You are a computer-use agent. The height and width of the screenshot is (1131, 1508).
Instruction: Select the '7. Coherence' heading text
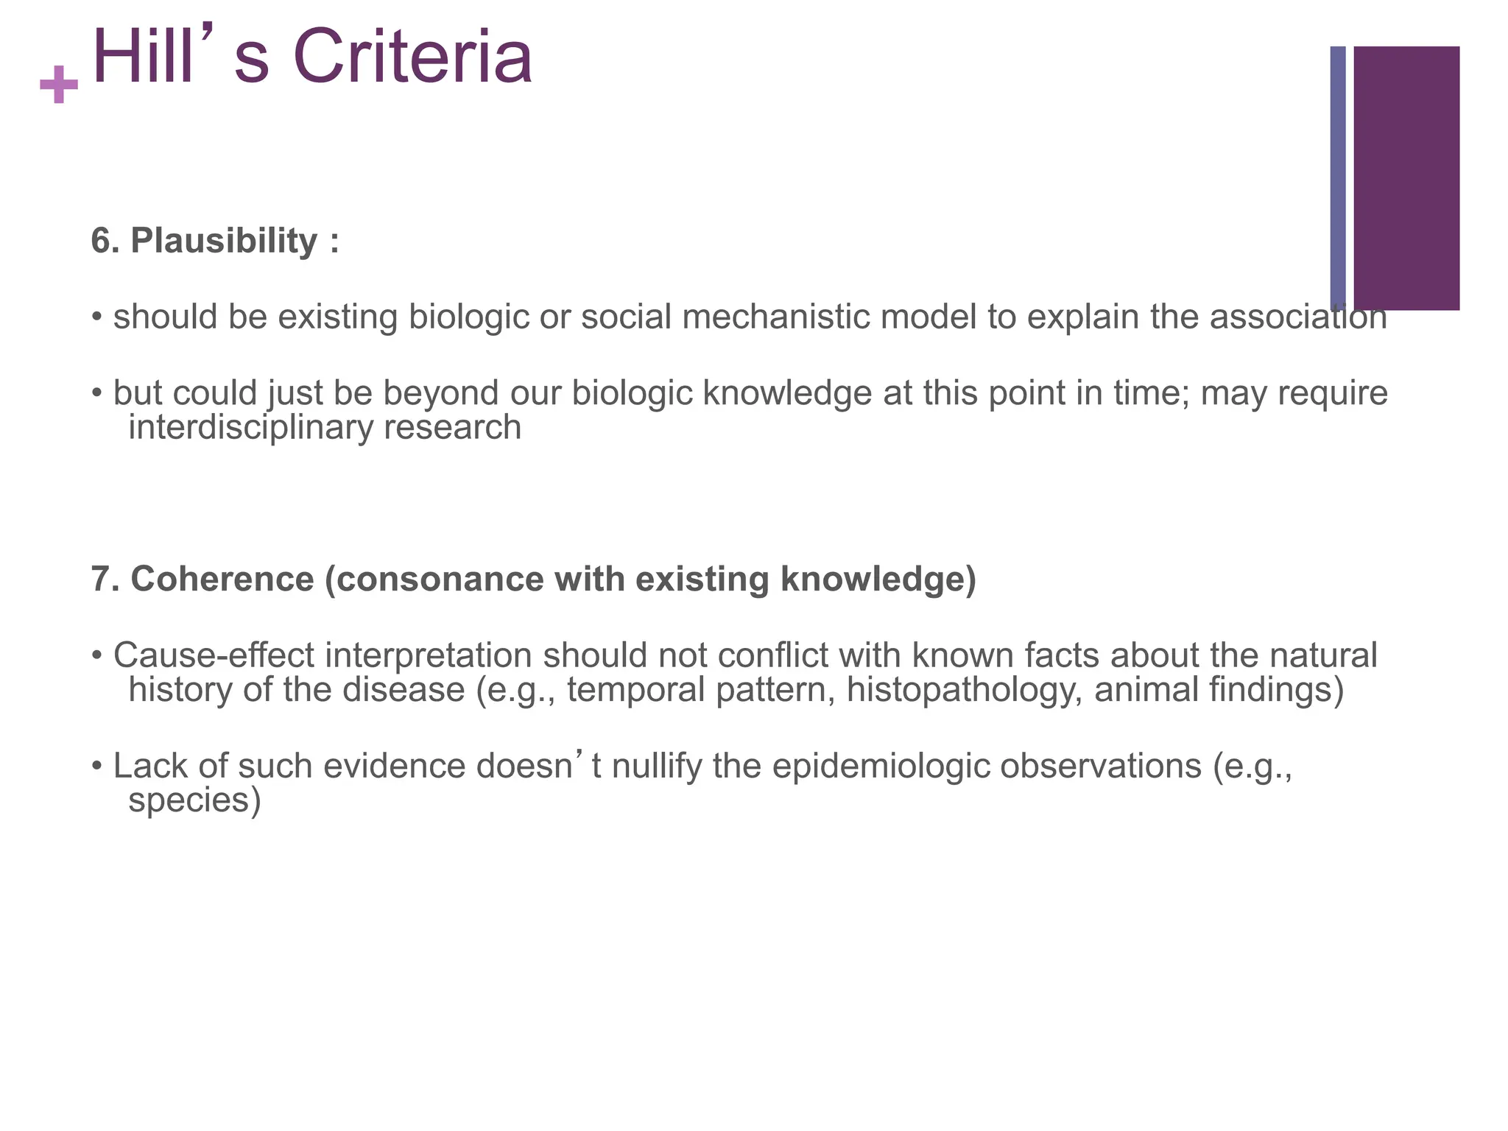point(202,579)
